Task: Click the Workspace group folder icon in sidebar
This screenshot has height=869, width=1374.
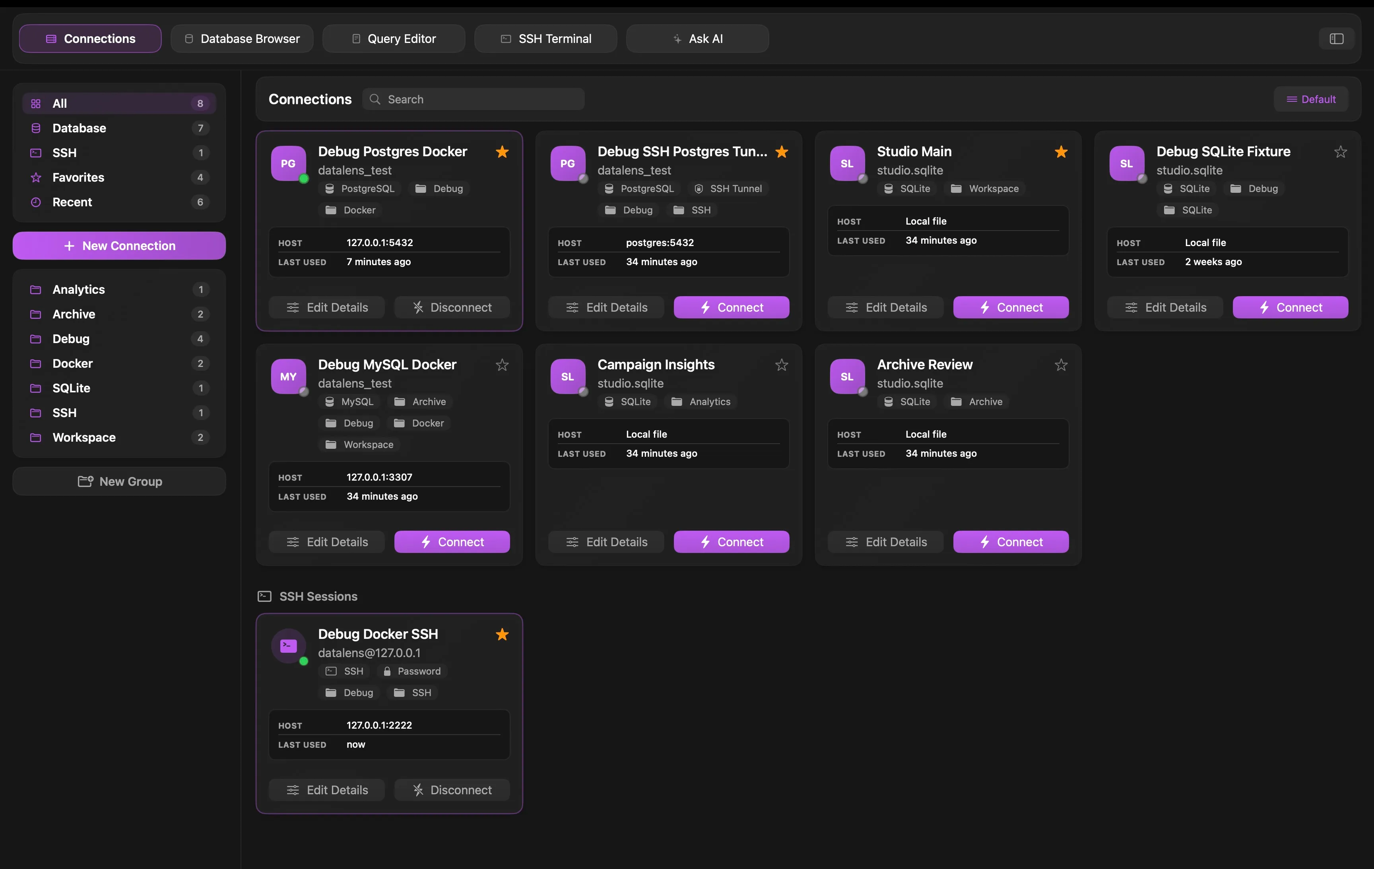Action: pos(35,438)
